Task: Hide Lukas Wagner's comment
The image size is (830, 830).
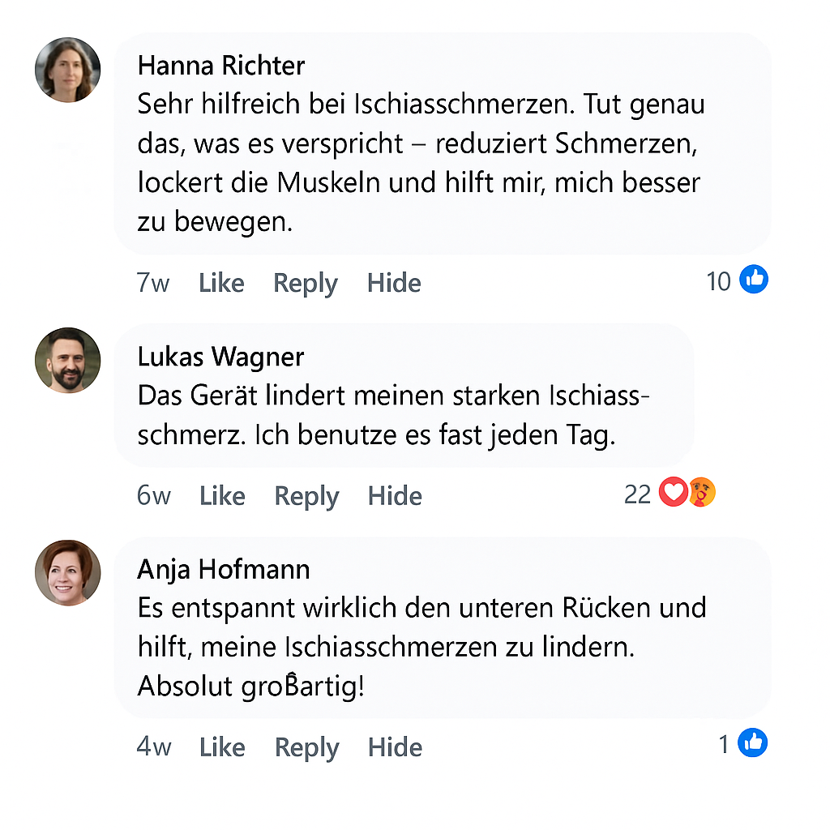Action: pyautogui.click(x=395, y=496)
